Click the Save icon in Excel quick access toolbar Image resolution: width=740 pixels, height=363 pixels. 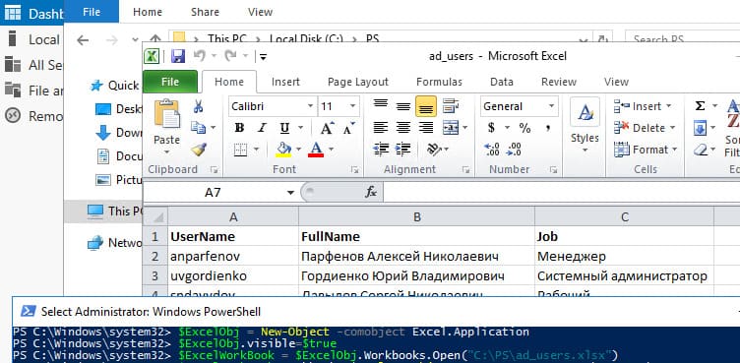178,56
